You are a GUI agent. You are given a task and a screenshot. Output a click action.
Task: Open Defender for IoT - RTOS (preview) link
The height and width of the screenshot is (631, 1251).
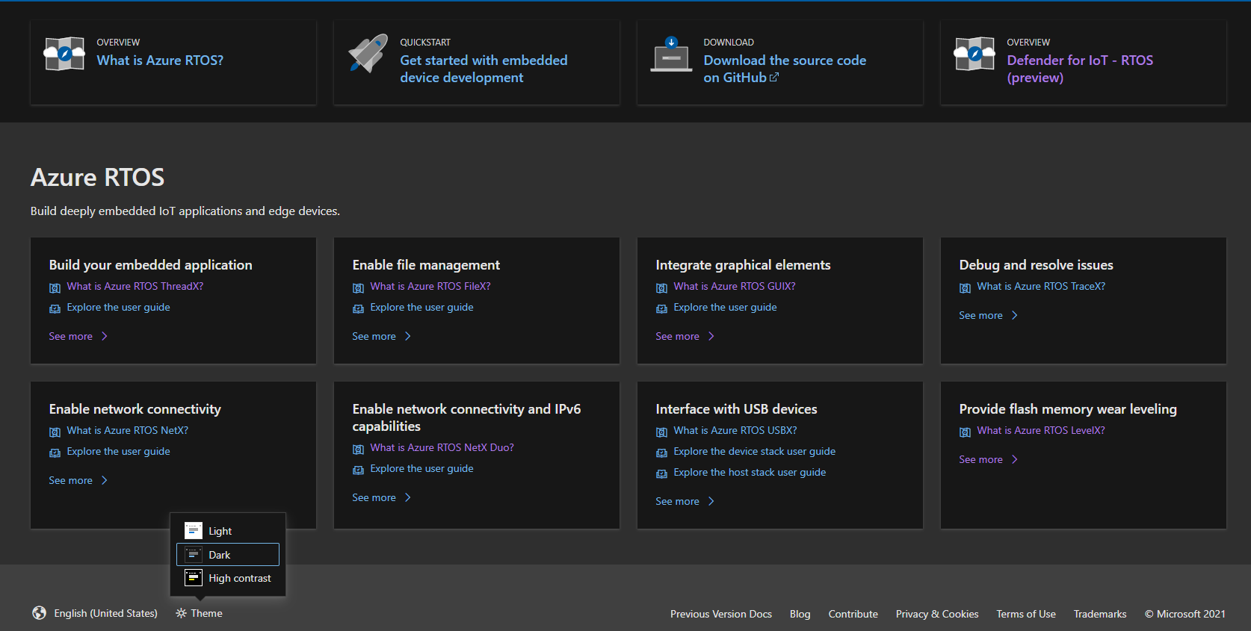click(x=1080, y=69)
